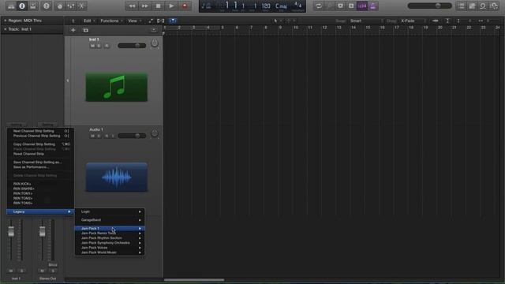Open Apple Loops browser button
The width and height of the screenshot is (505, 284).
point(483,6)
